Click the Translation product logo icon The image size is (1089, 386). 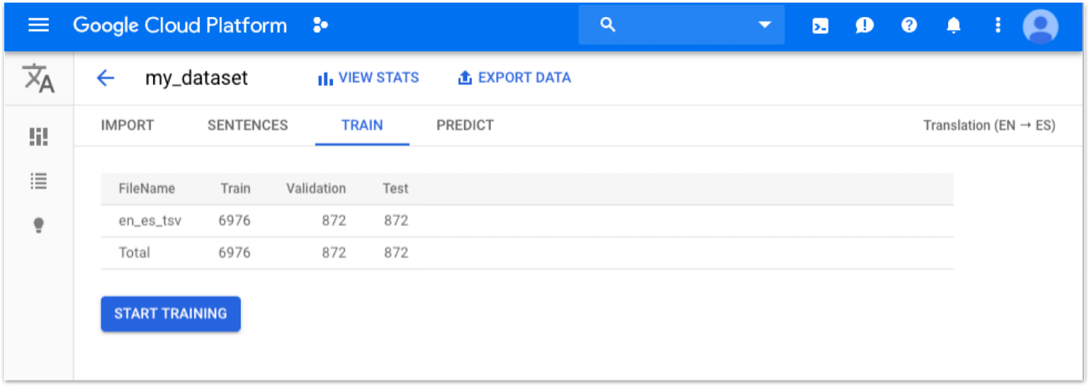pos(38,78)
